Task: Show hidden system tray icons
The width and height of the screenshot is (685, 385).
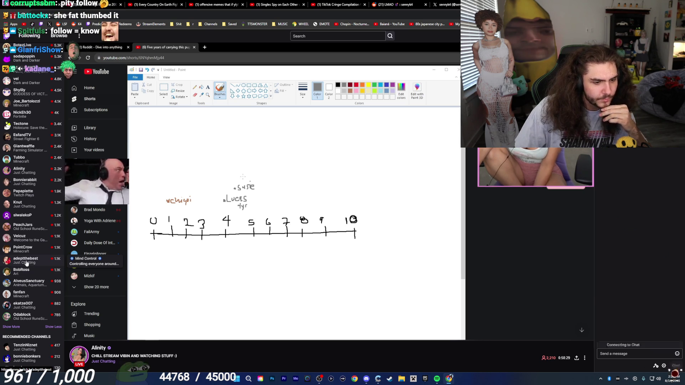Action: click(x=600, y=379)
